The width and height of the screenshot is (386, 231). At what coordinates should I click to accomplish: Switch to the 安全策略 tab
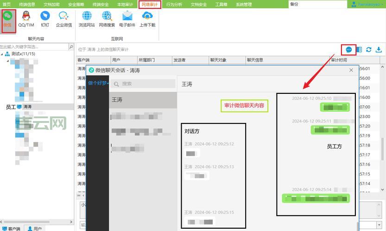point(76,4)
